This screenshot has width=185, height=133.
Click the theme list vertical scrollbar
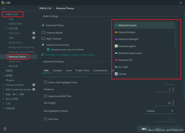[175, 35]
